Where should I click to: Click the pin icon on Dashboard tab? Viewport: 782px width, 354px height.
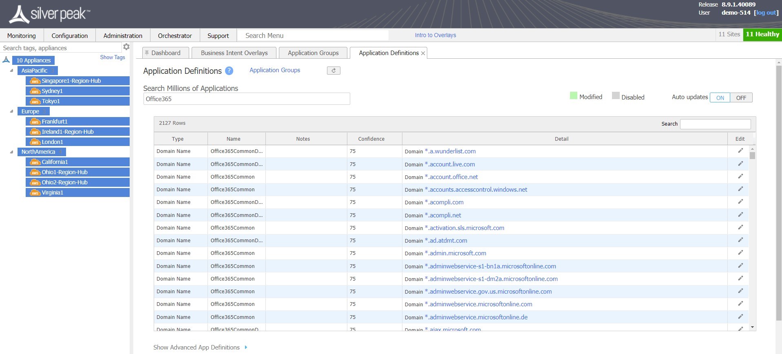click(147, 53)
